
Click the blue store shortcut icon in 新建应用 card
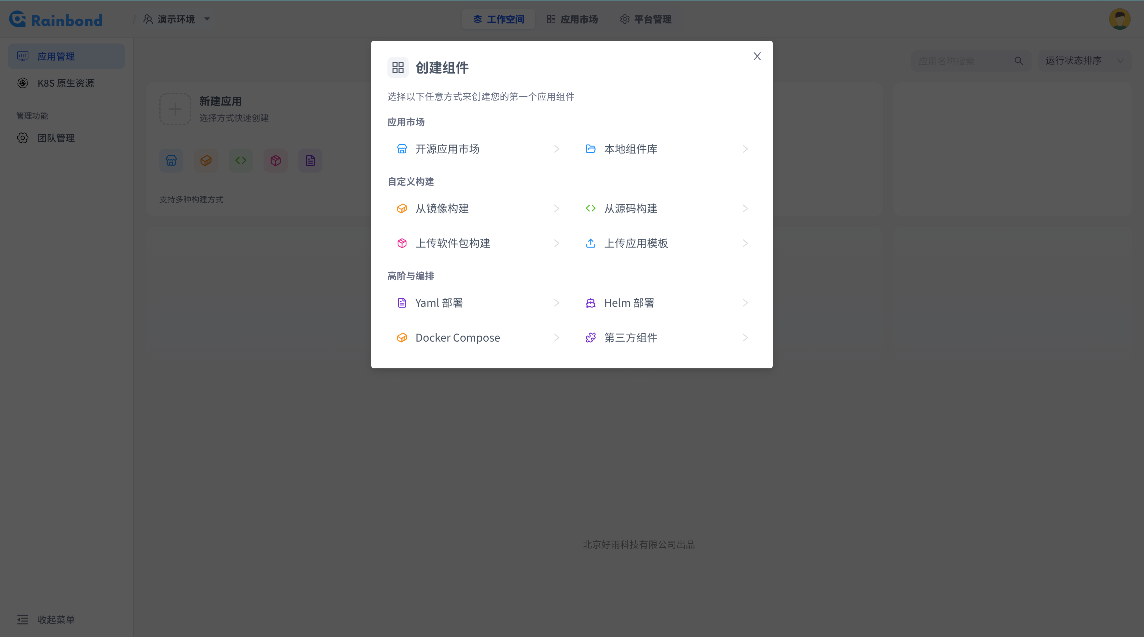click(171, 160)
